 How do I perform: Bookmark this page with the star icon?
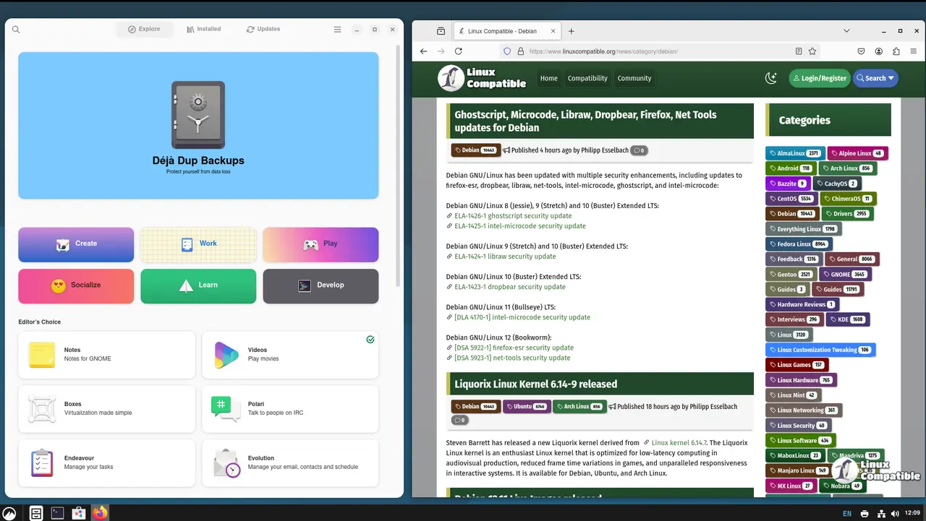coord(812,51)
